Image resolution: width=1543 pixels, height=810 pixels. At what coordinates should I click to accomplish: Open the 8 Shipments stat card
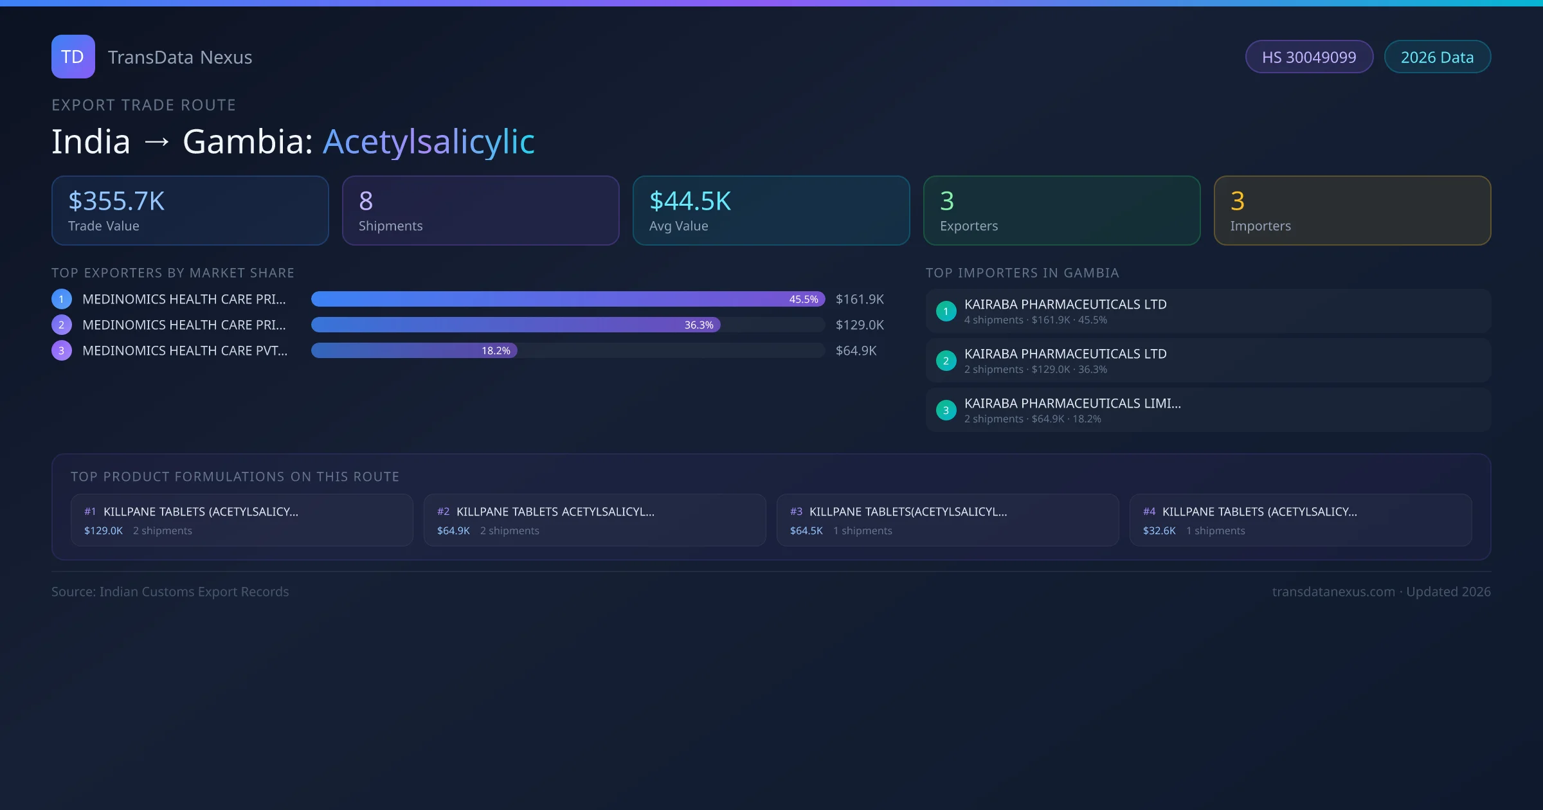pyautogui.click(x=480, y=211)
